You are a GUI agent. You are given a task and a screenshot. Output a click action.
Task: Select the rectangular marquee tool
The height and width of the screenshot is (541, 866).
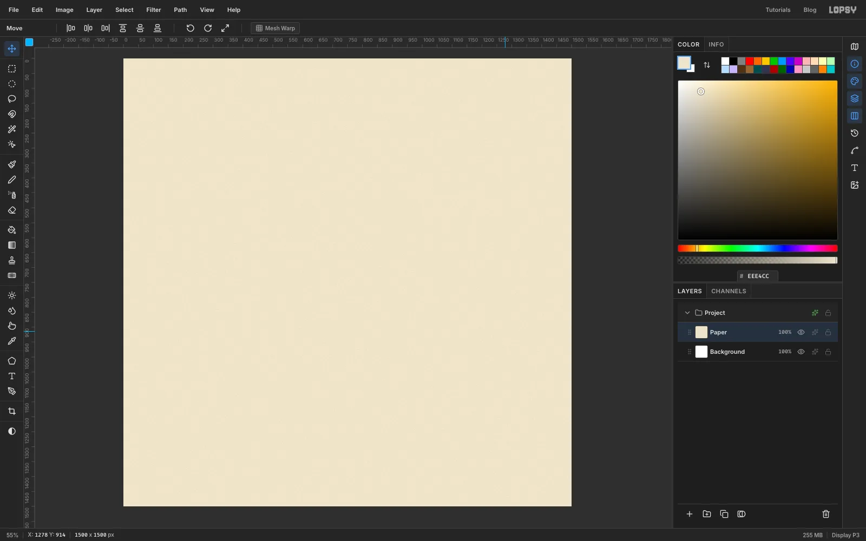12,69
